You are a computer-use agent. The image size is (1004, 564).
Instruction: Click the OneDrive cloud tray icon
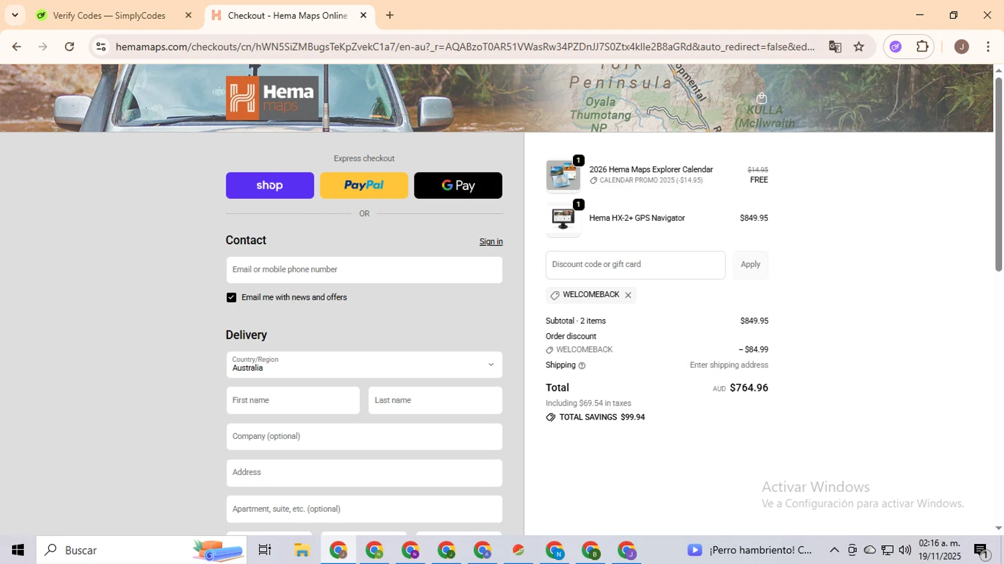[869, 550]
